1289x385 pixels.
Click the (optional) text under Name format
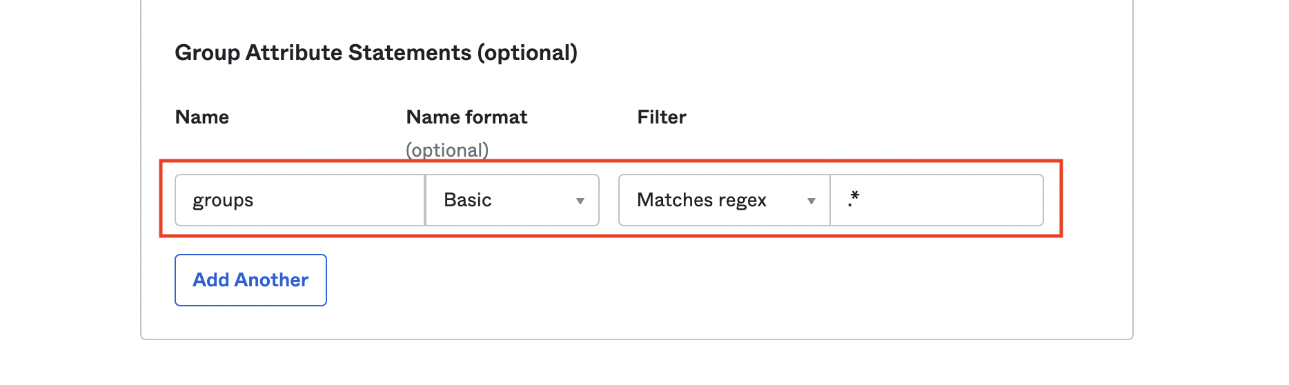tap(447, 150)
